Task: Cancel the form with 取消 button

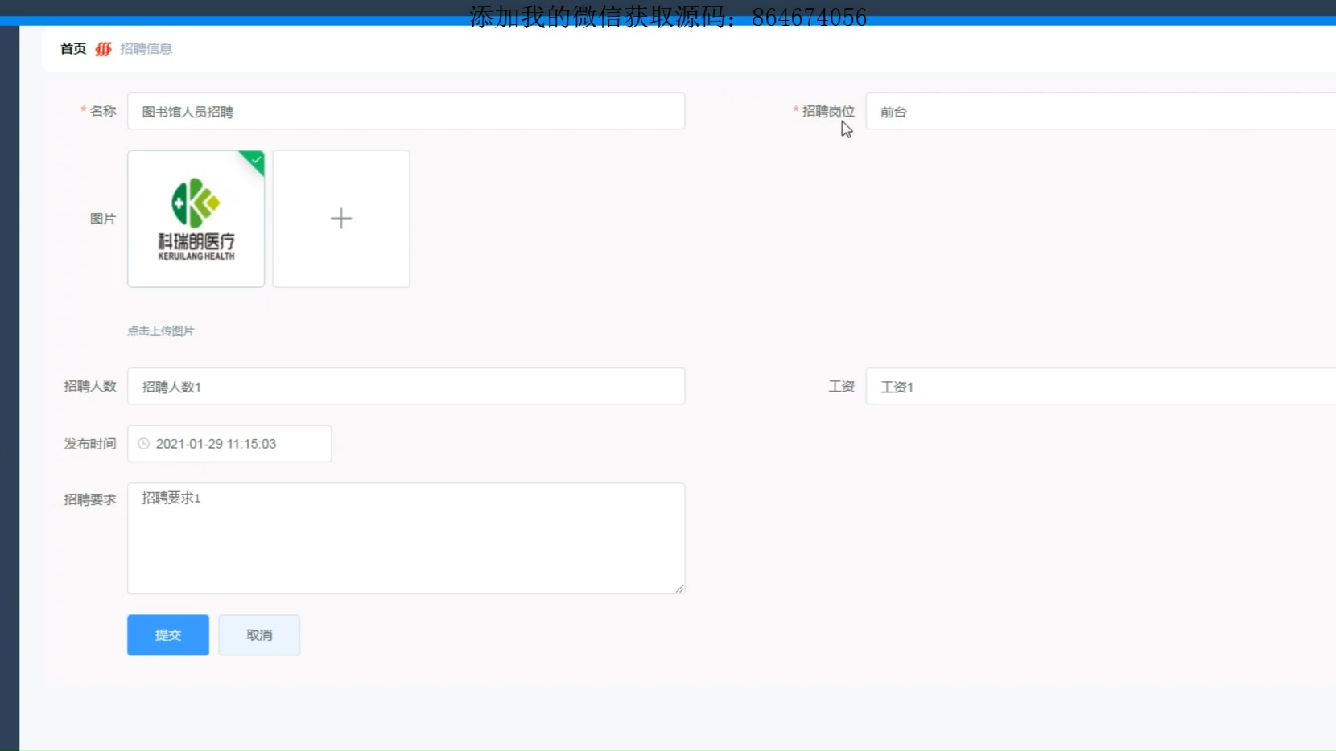Action: tap(259, 635)
